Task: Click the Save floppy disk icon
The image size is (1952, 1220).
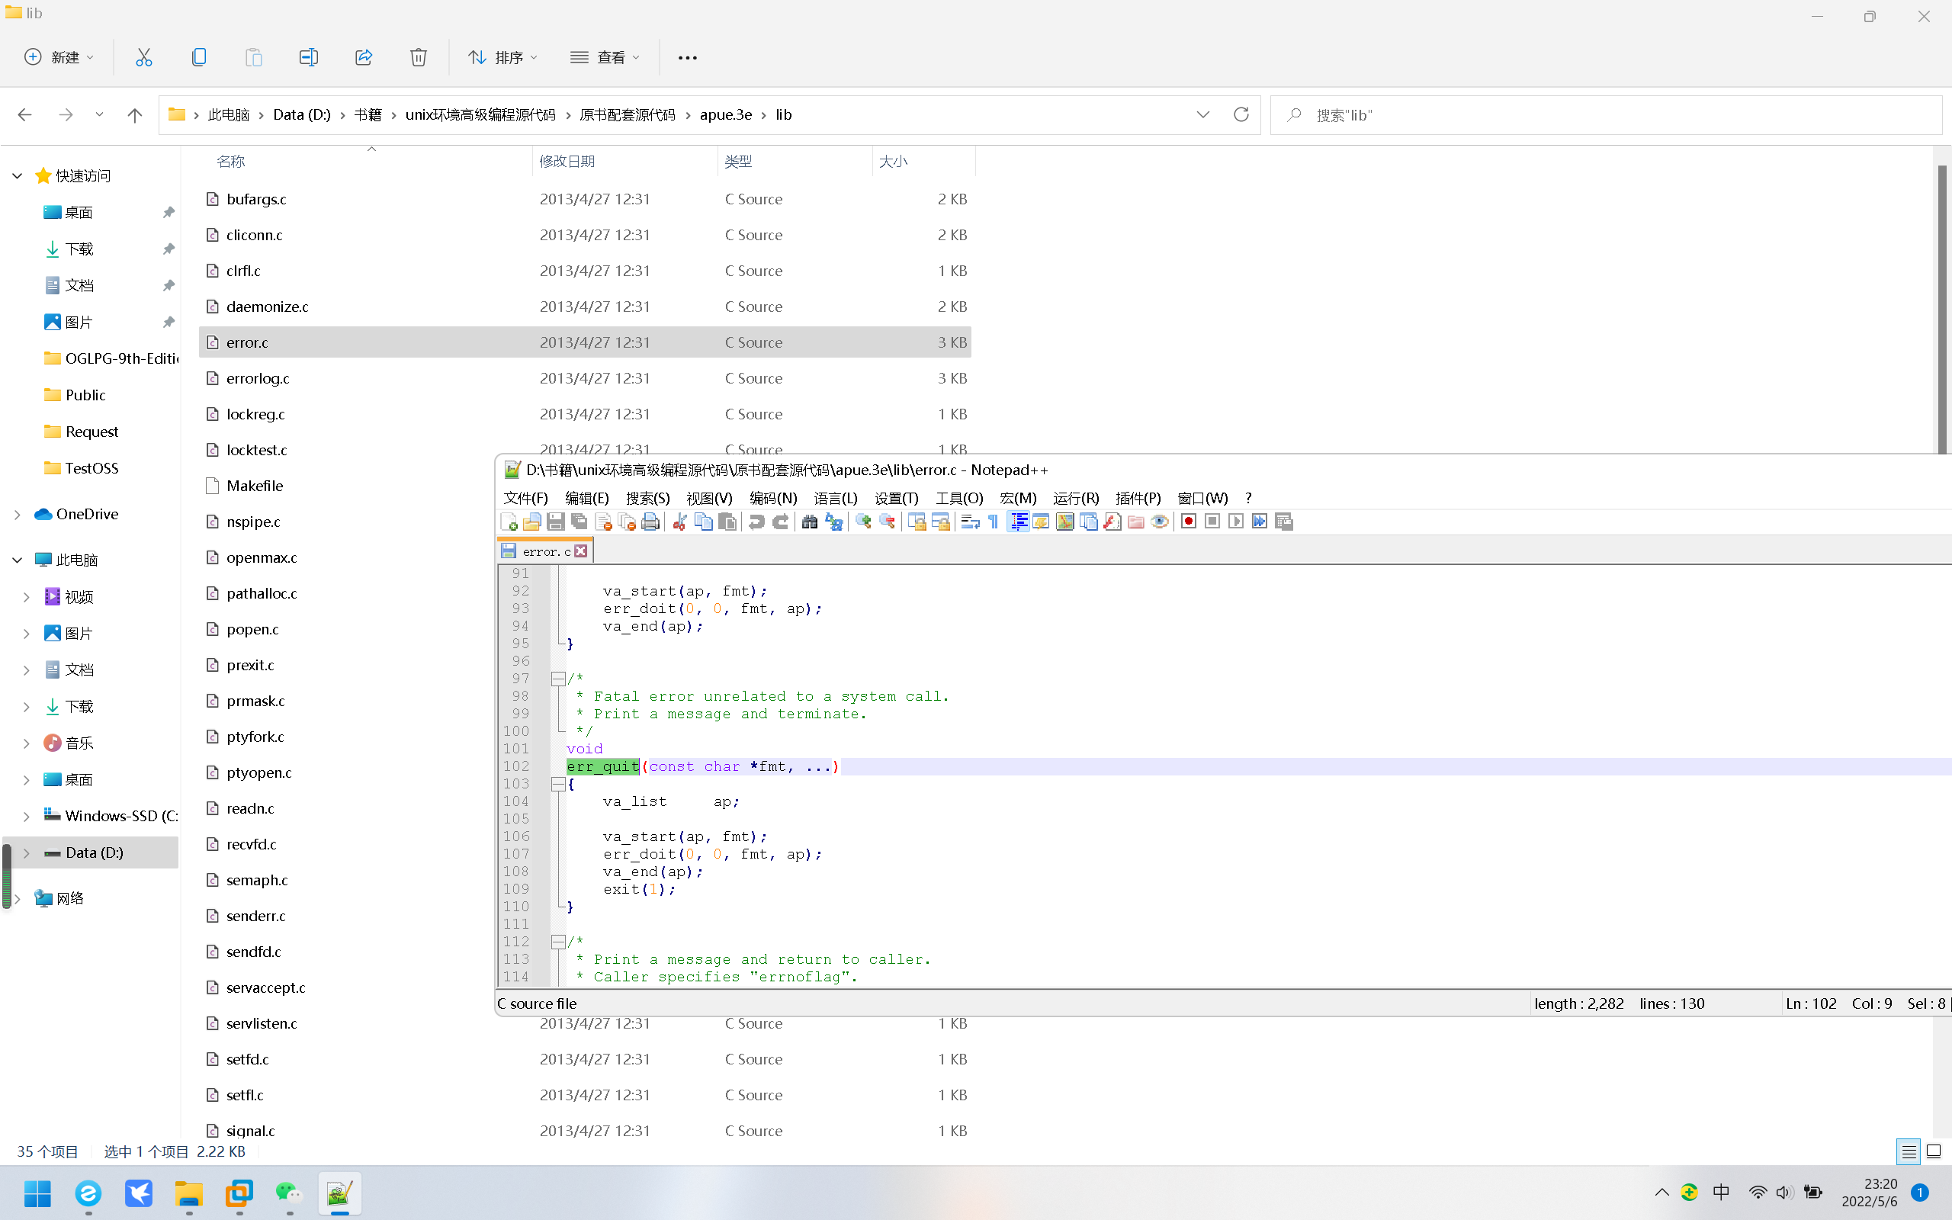Action: [555, 522]
